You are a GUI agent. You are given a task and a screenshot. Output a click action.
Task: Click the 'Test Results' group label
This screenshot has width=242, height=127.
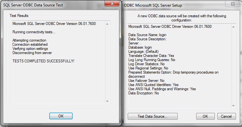tap(19, 16)
